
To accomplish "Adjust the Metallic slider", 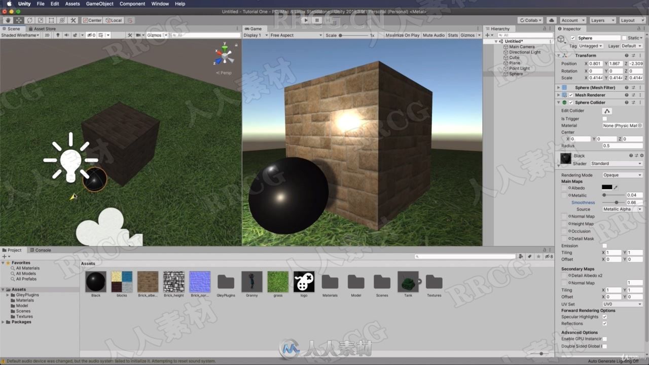I will pos(614,195).
